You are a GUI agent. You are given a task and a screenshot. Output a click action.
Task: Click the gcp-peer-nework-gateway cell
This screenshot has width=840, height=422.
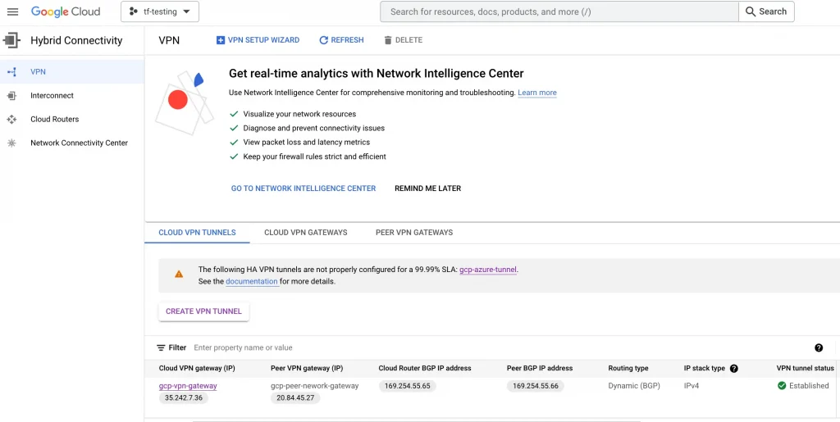(314, 386)
